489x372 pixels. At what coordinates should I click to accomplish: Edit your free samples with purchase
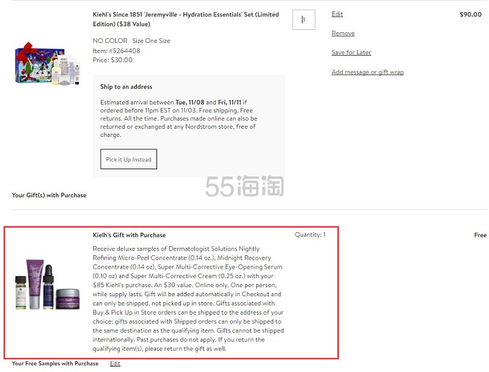(x=115, y=363)
